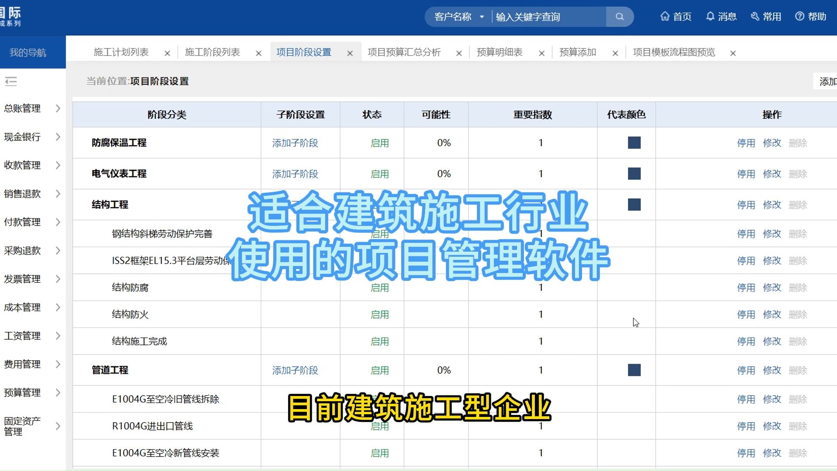Expand 预算管理 menu item
This screenshot has width=837, height=471.
click(33, 392)
